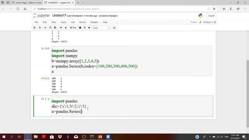Paste cells below icon
Screen dimensions: 249x140
(x=55, y=28)
